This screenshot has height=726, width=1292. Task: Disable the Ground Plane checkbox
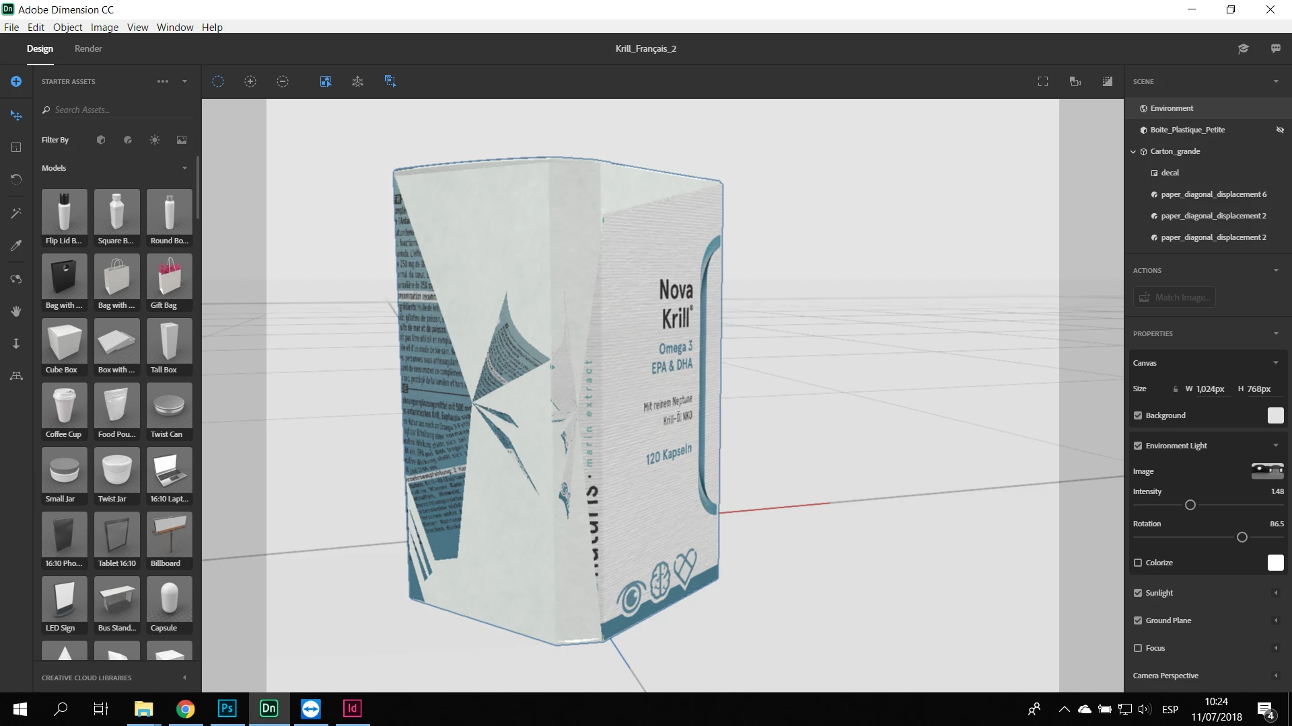(x=1138, y=620)
